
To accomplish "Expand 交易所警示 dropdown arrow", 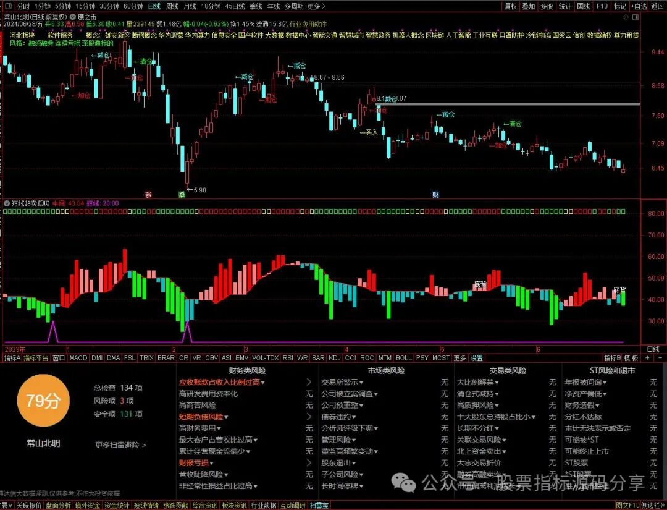I will 361,383.
